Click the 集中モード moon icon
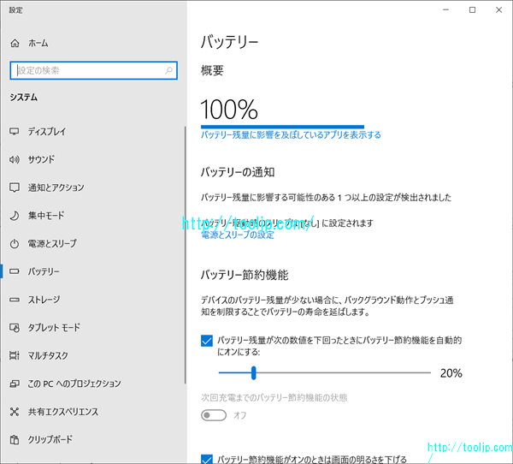The width and height of the screenshot is (513, 464). pyautogui.click(x=15, y=216)
